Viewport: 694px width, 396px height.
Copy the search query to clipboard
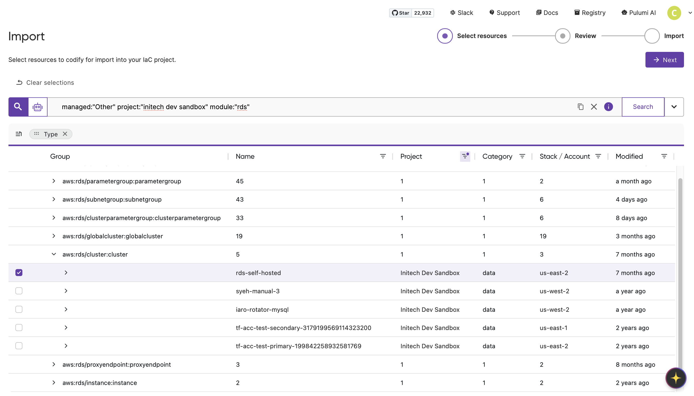click(580, 107)
